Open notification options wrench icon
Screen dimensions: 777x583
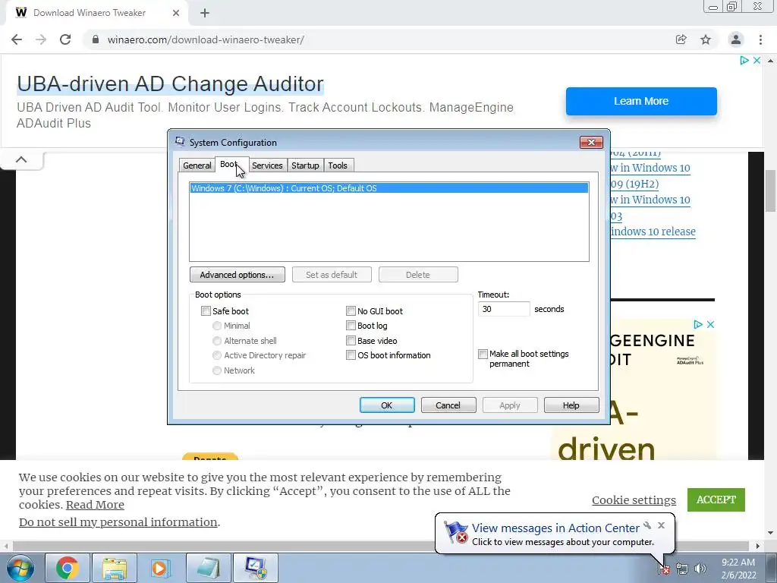pyautogui.click(x=647, y=525)
